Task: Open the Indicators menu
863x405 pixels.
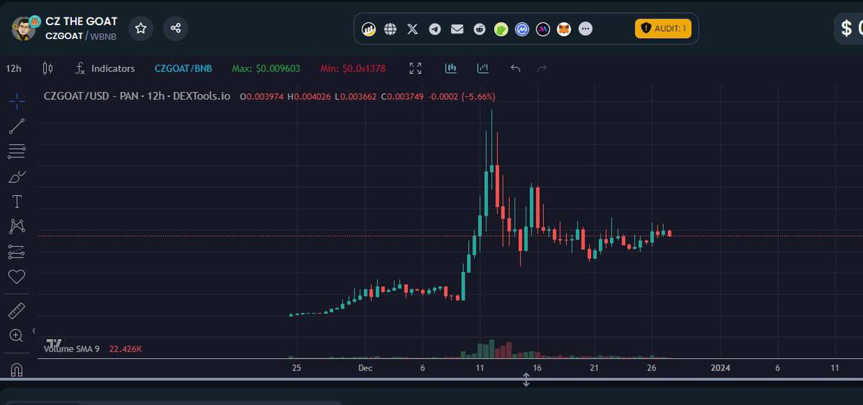Action: 105,68
